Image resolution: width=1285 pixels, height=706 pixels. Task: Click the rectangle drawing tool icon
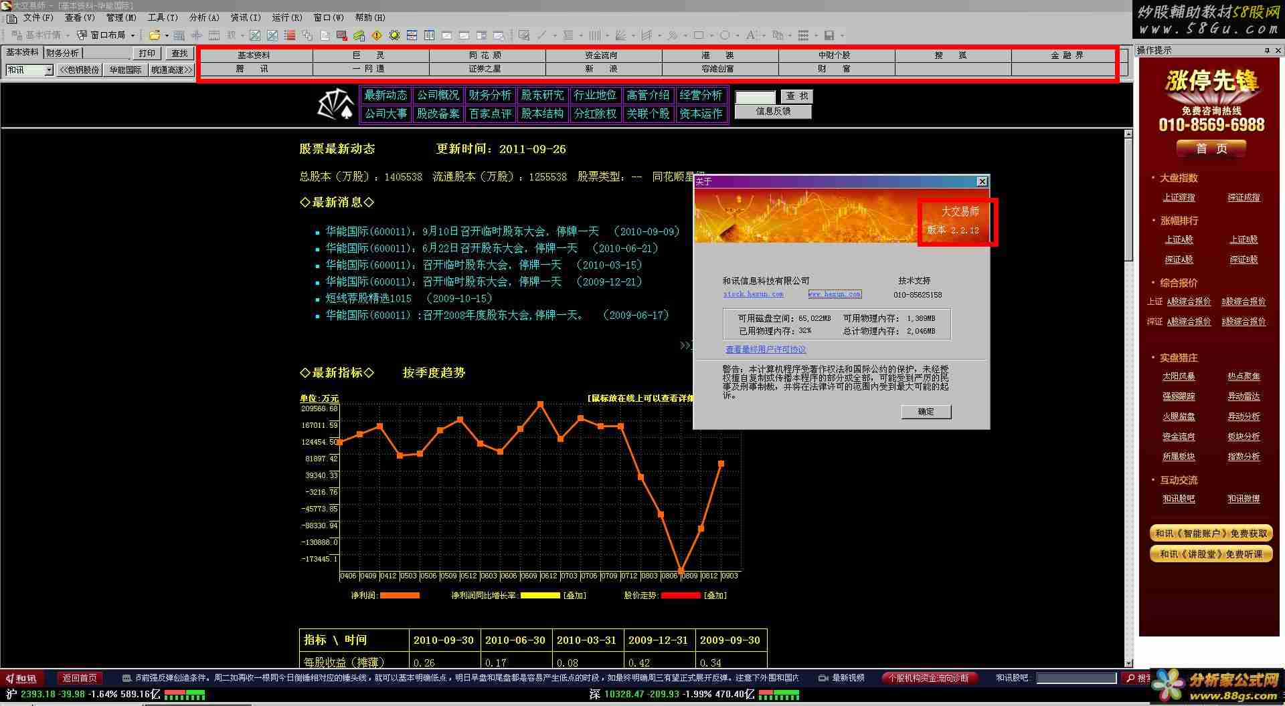(699, 35)
